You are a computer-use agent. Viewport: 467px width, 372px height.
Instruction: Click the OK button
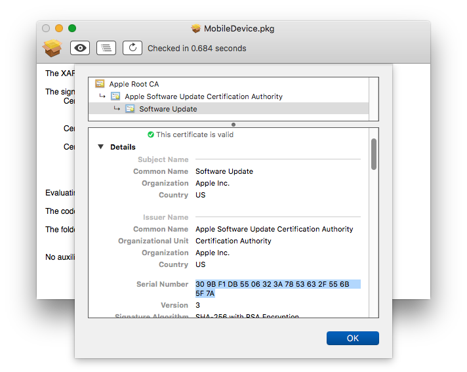353,338
